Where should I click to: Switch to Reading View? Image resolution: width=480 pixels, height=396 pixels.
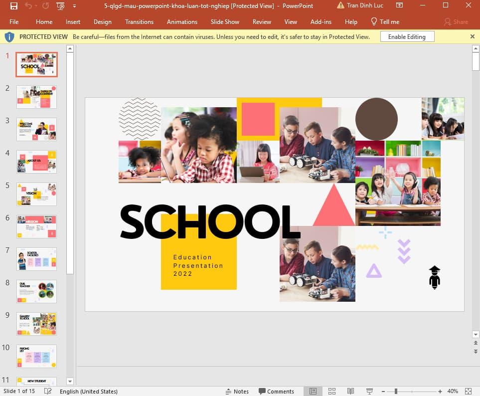pyautogui.click(x=350, y=392)
